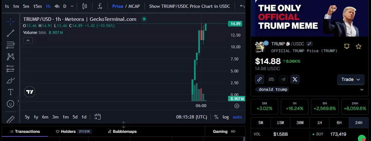Open the timeframe interval dropdown arrow
The image size is (371, 141).
[72, 6]
